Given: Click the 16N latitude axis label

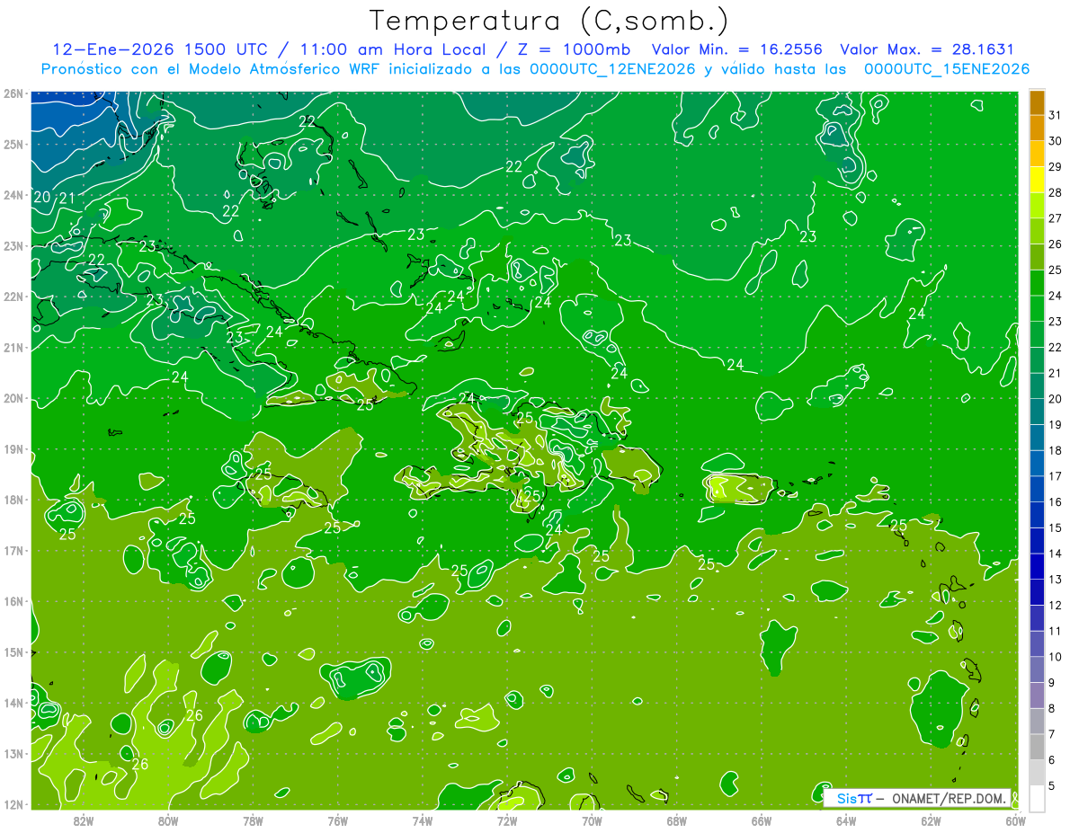Looking at the screenshot, I should point(13,601).
